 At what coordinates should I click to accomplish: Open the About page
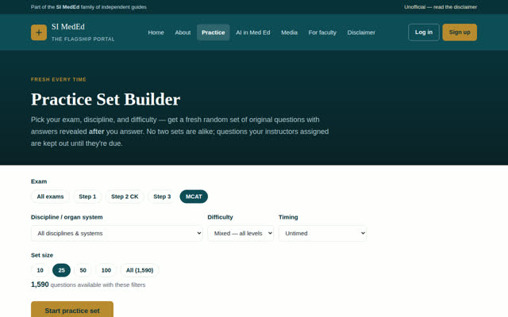(x=183, y=32)
